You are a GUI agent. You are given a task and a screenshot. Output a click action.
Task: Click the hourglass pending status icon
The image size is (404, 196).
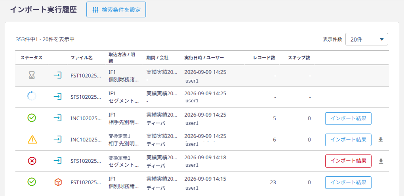tap(32, 75)
